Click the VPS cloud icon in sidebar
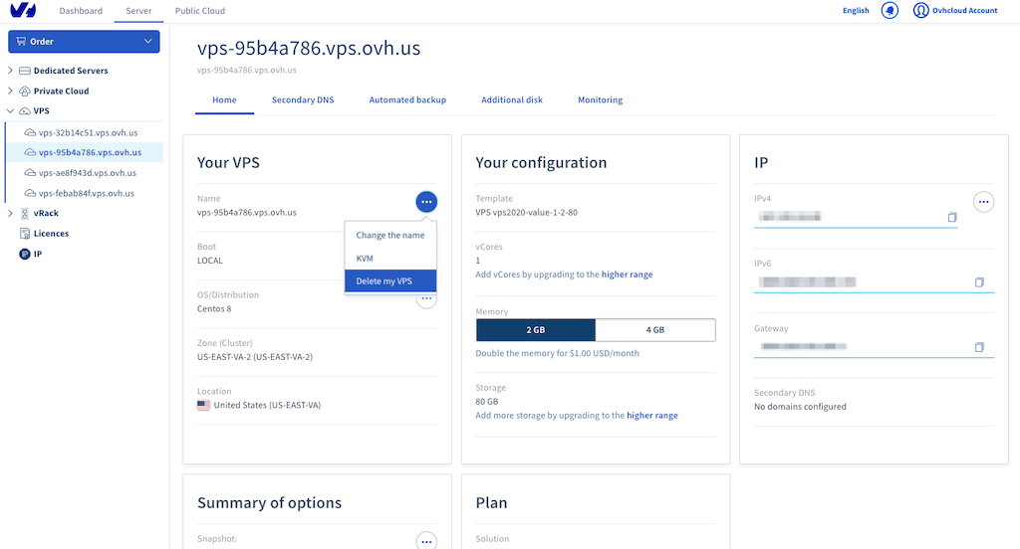Viewport: 1020px width, 549px height. 25,111
